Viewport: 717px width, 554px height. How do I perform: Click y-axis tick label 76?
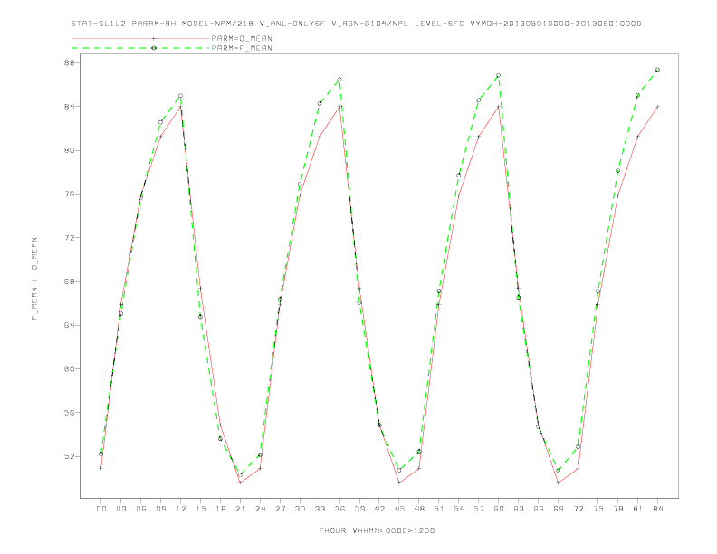70,194
